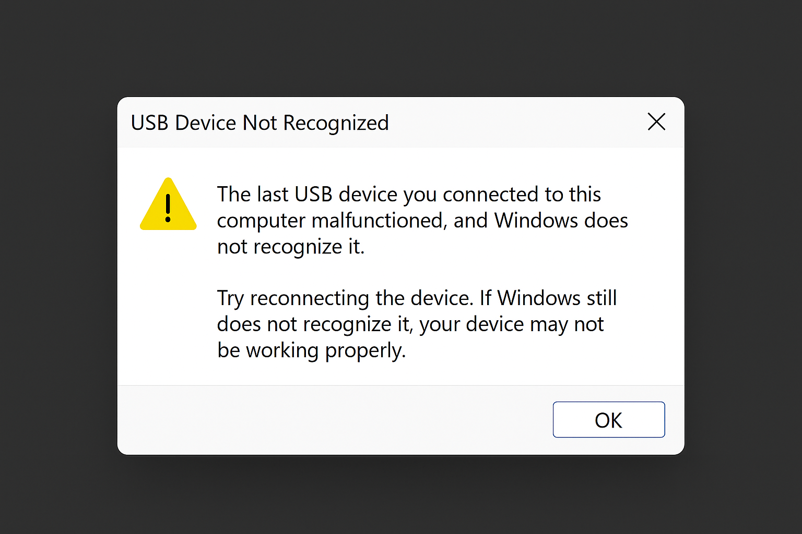
Task: Click the blue-outlined OK control
Action: click(609, 420)
